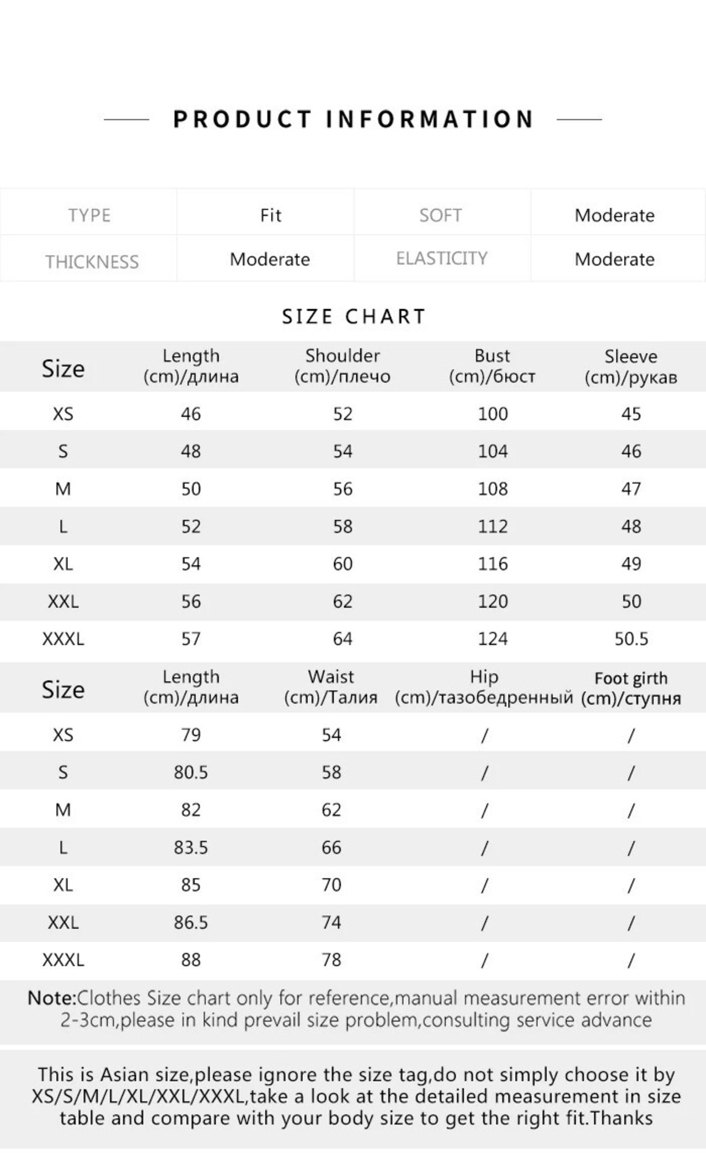706x1174 pixels.
Task: Click the PRODUCT INFORMATION heading
Action: point(353,119)
